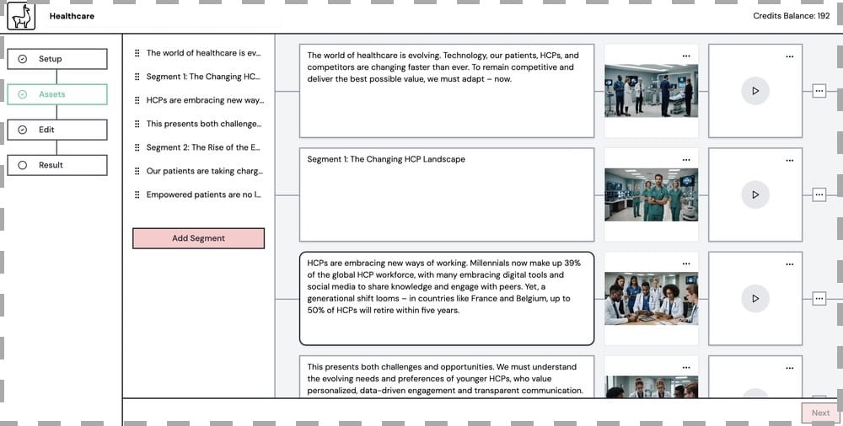Grab drag handle of 'Segment 2: The Rise of the E...'

coord(137,147)
